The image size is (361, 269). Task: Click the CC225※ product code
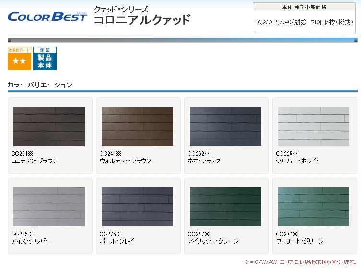(287, 153)
